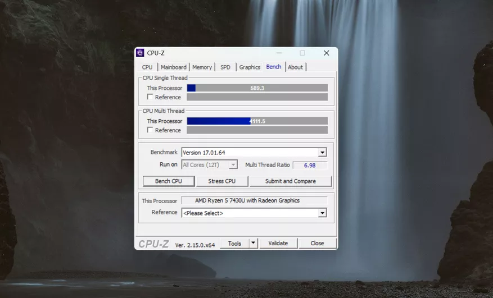Viewport: 493px width, 298px height.
Task: Close the CPU-Z window with X icon
Action: [326, 53]
